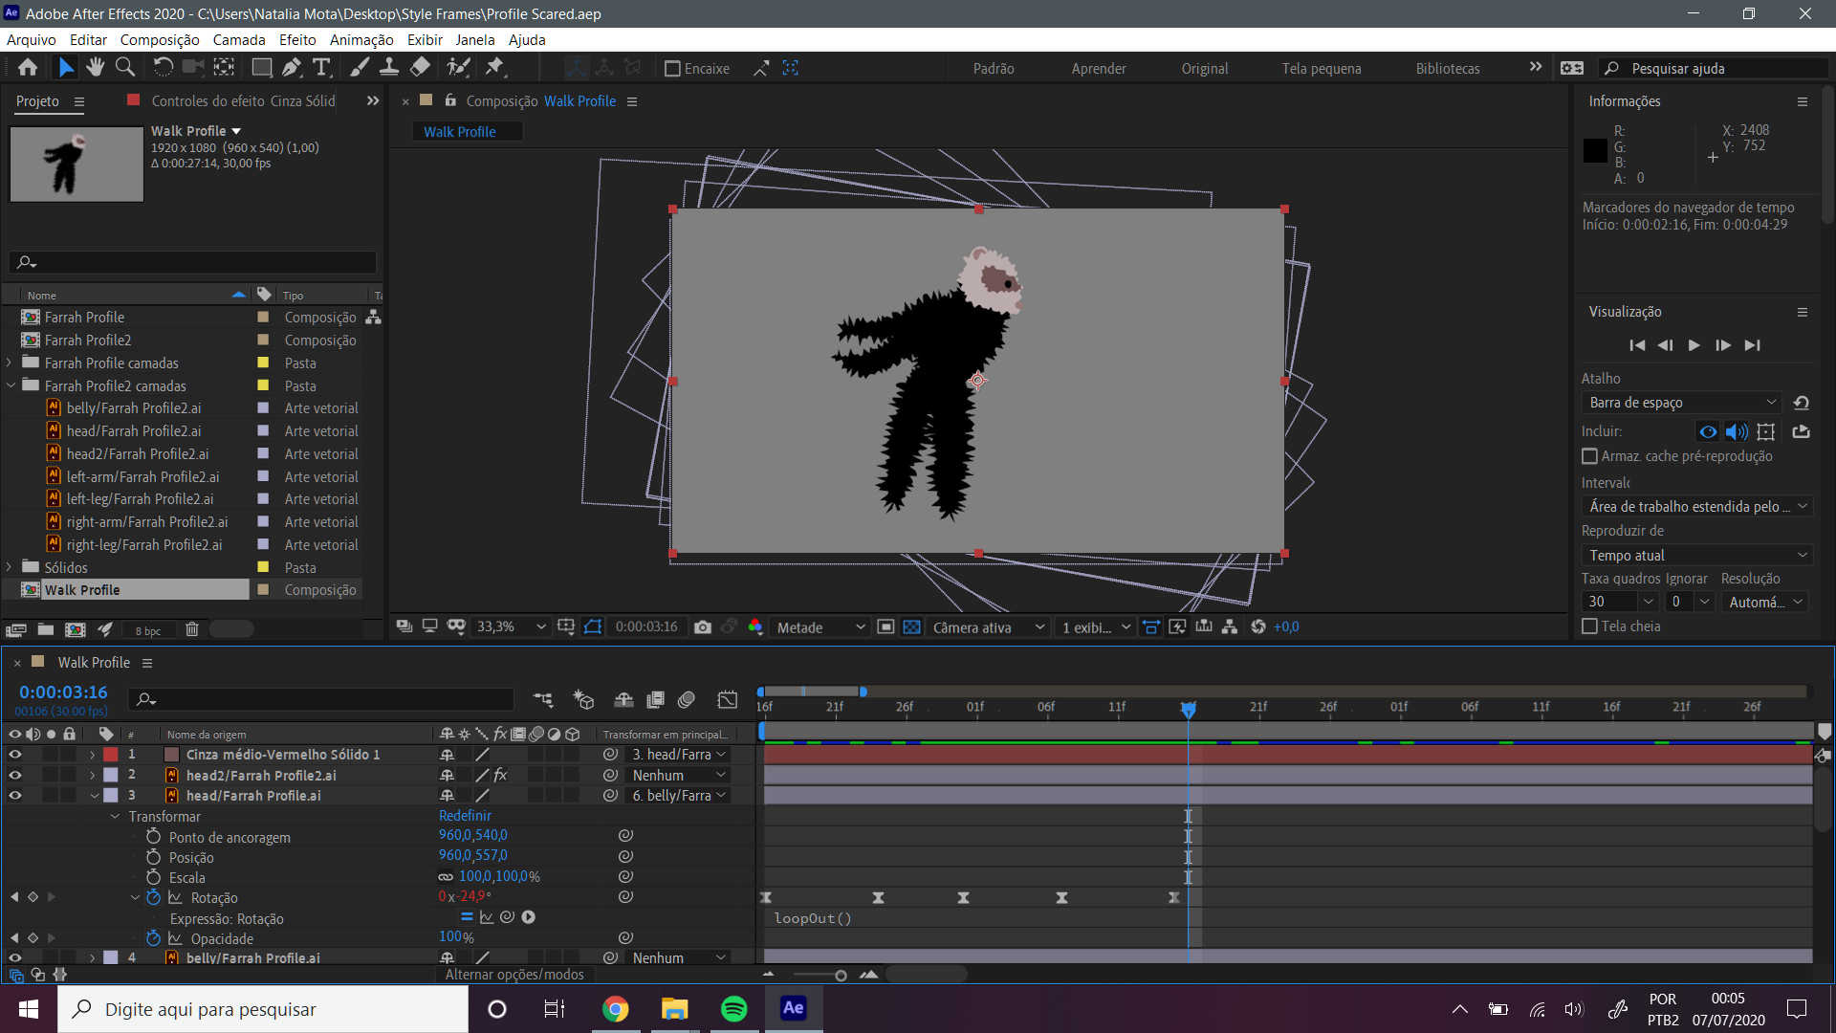The height and width of the screenshot is (1033, 1836).
Task: Click the snapshot camera icon
Action: [703, 626]
